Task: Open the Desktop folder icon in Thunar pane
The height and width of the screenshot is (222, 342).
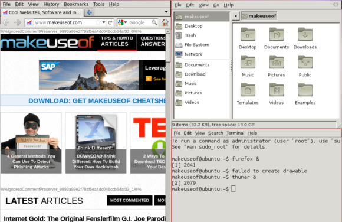Action: 248,34
